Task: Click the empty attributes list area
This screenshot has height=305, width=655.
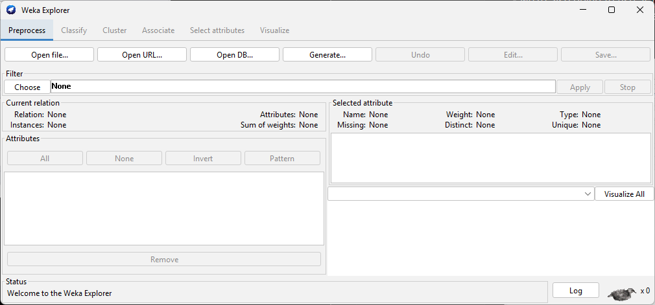Action: click(164, 209)
